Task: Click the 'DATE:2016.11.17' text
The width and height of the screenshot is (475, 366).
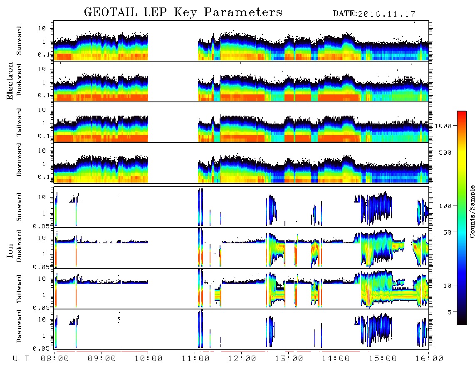Action: click(x=374, y=14)
